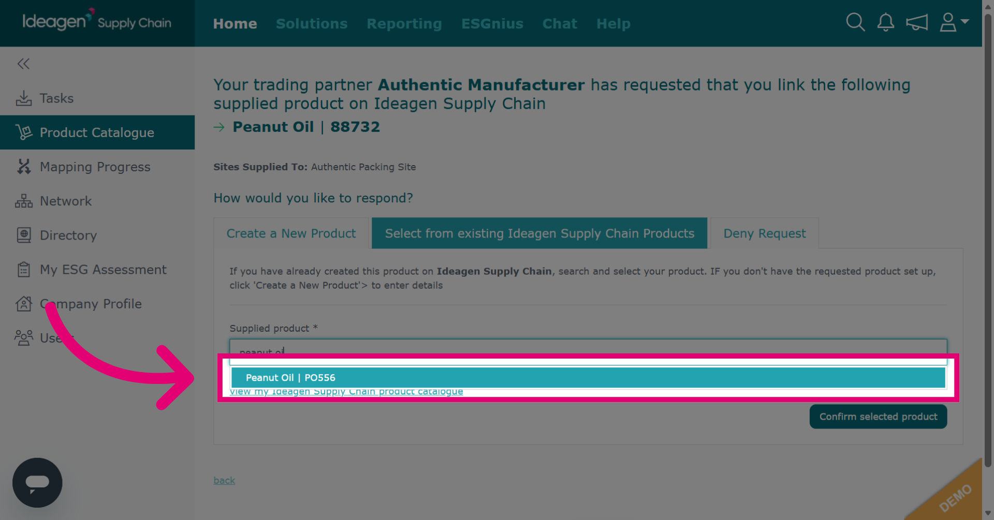
Task: Click the Company Profile house icon
Action: click(x=24, y=304)
